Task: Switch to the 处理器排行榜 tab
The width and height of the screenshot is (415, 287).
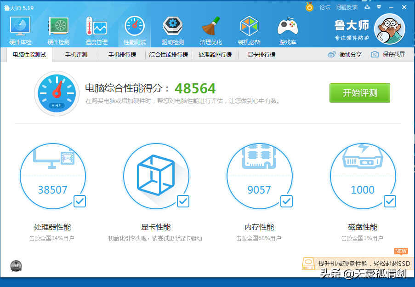Action: coord(215,55)
